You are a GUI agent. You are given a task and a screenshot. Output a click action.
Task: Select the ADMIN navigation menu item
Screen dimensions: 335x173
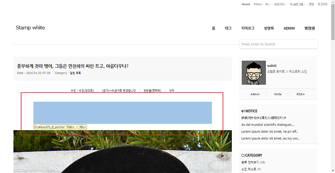click(x=289, y=29)
